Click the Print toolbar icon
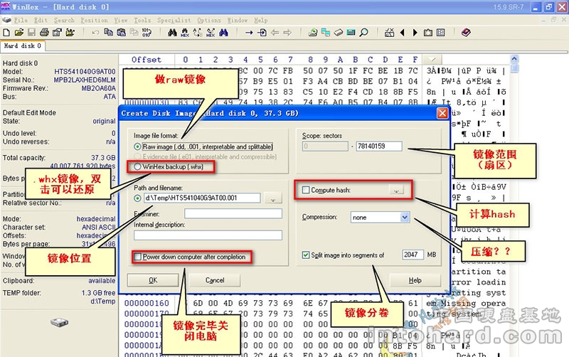The width and height of the screenshot is (569, 357). click(x=44, y=33)
